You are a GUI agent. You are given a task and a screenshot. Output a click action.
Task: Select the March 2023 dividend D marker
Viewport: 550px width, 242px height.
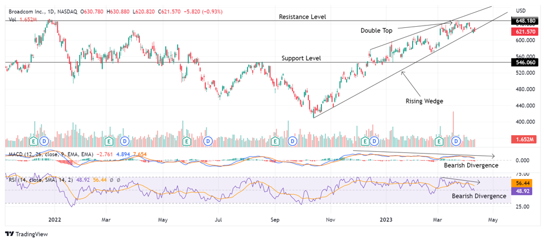[x=457, y=141]
